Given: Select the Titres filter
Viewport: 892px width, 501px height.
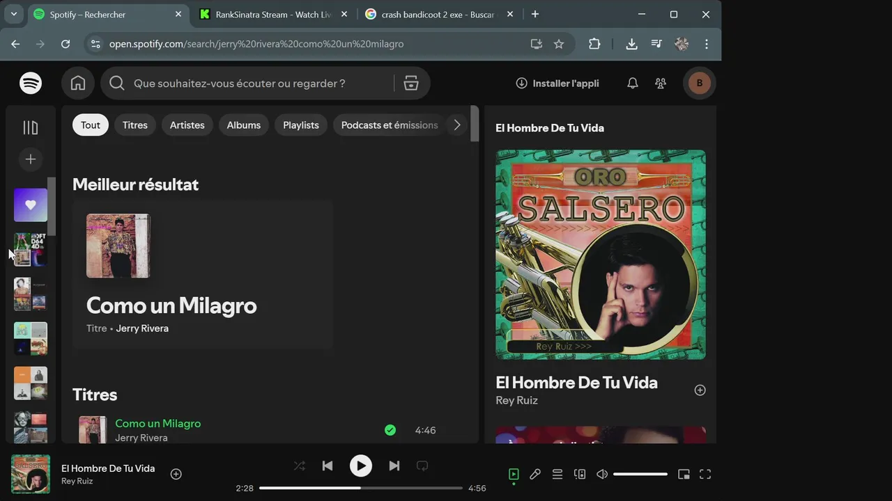Looking at the screenshot, I should (x=135, y=125).
